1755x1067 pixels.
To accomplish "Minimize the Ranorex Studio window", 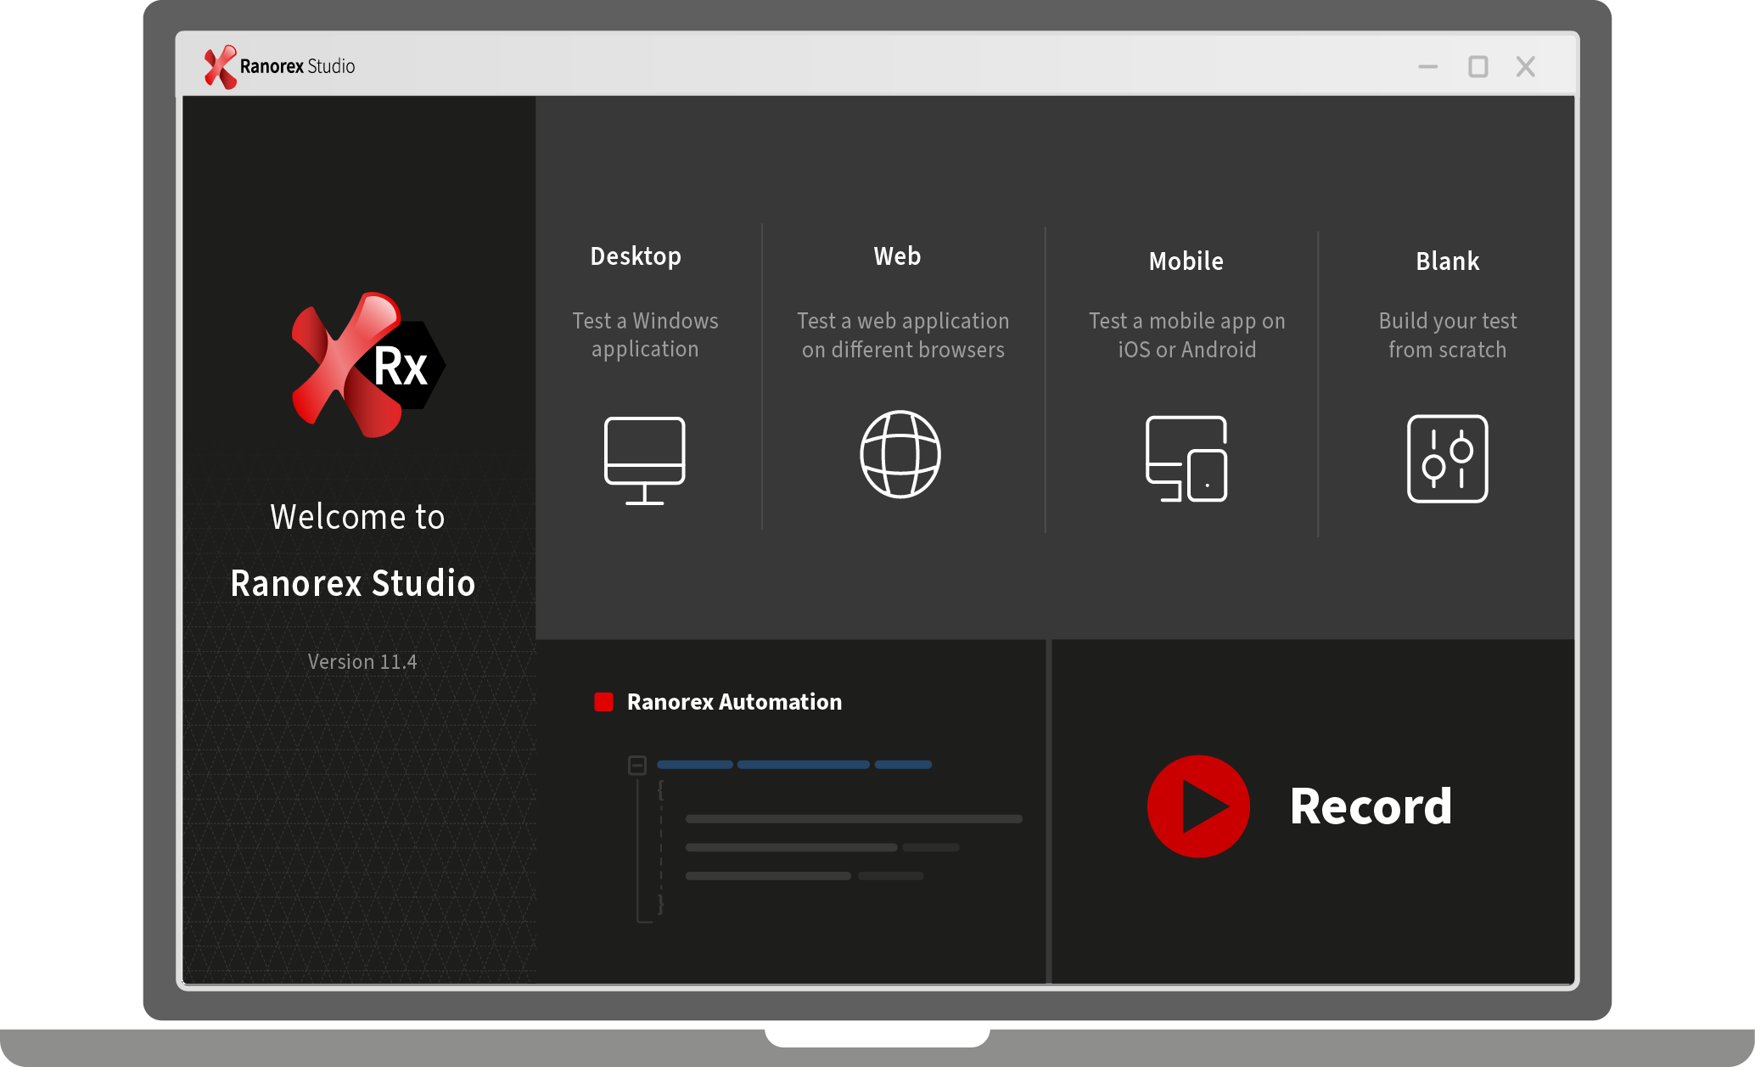I will (x=1428, y=66).
